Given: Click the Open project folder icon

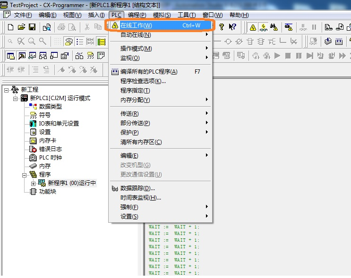Looking at the screenshot, I should (21, 27).
